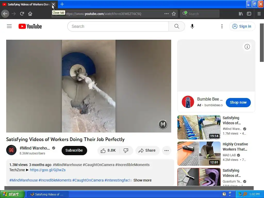Click the #MindWarehouse hashtag in top row
Viewport: 264px width, 198px height.
pos(67,165)
